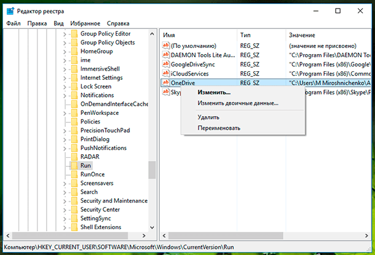Select the Security and Maintenance key
375x255 pixels.
[114, 201]
